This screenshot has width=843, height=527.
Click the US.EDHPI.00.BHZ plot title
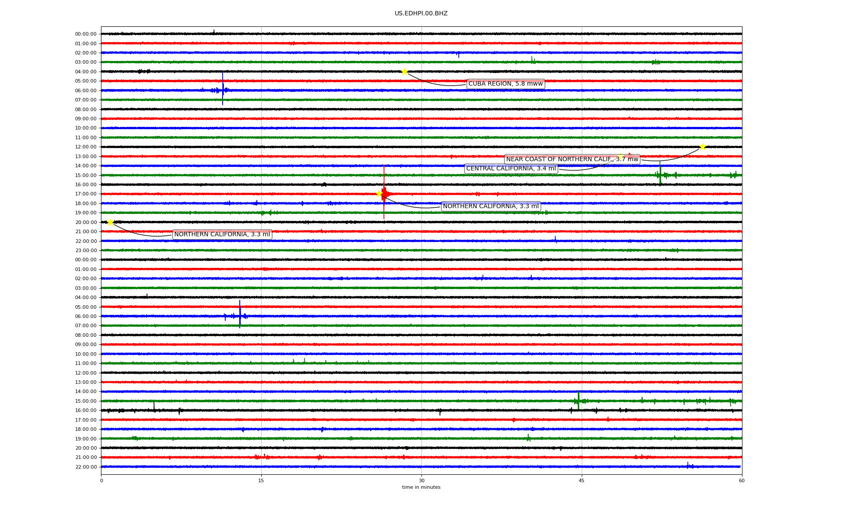(x=421, y=14)
